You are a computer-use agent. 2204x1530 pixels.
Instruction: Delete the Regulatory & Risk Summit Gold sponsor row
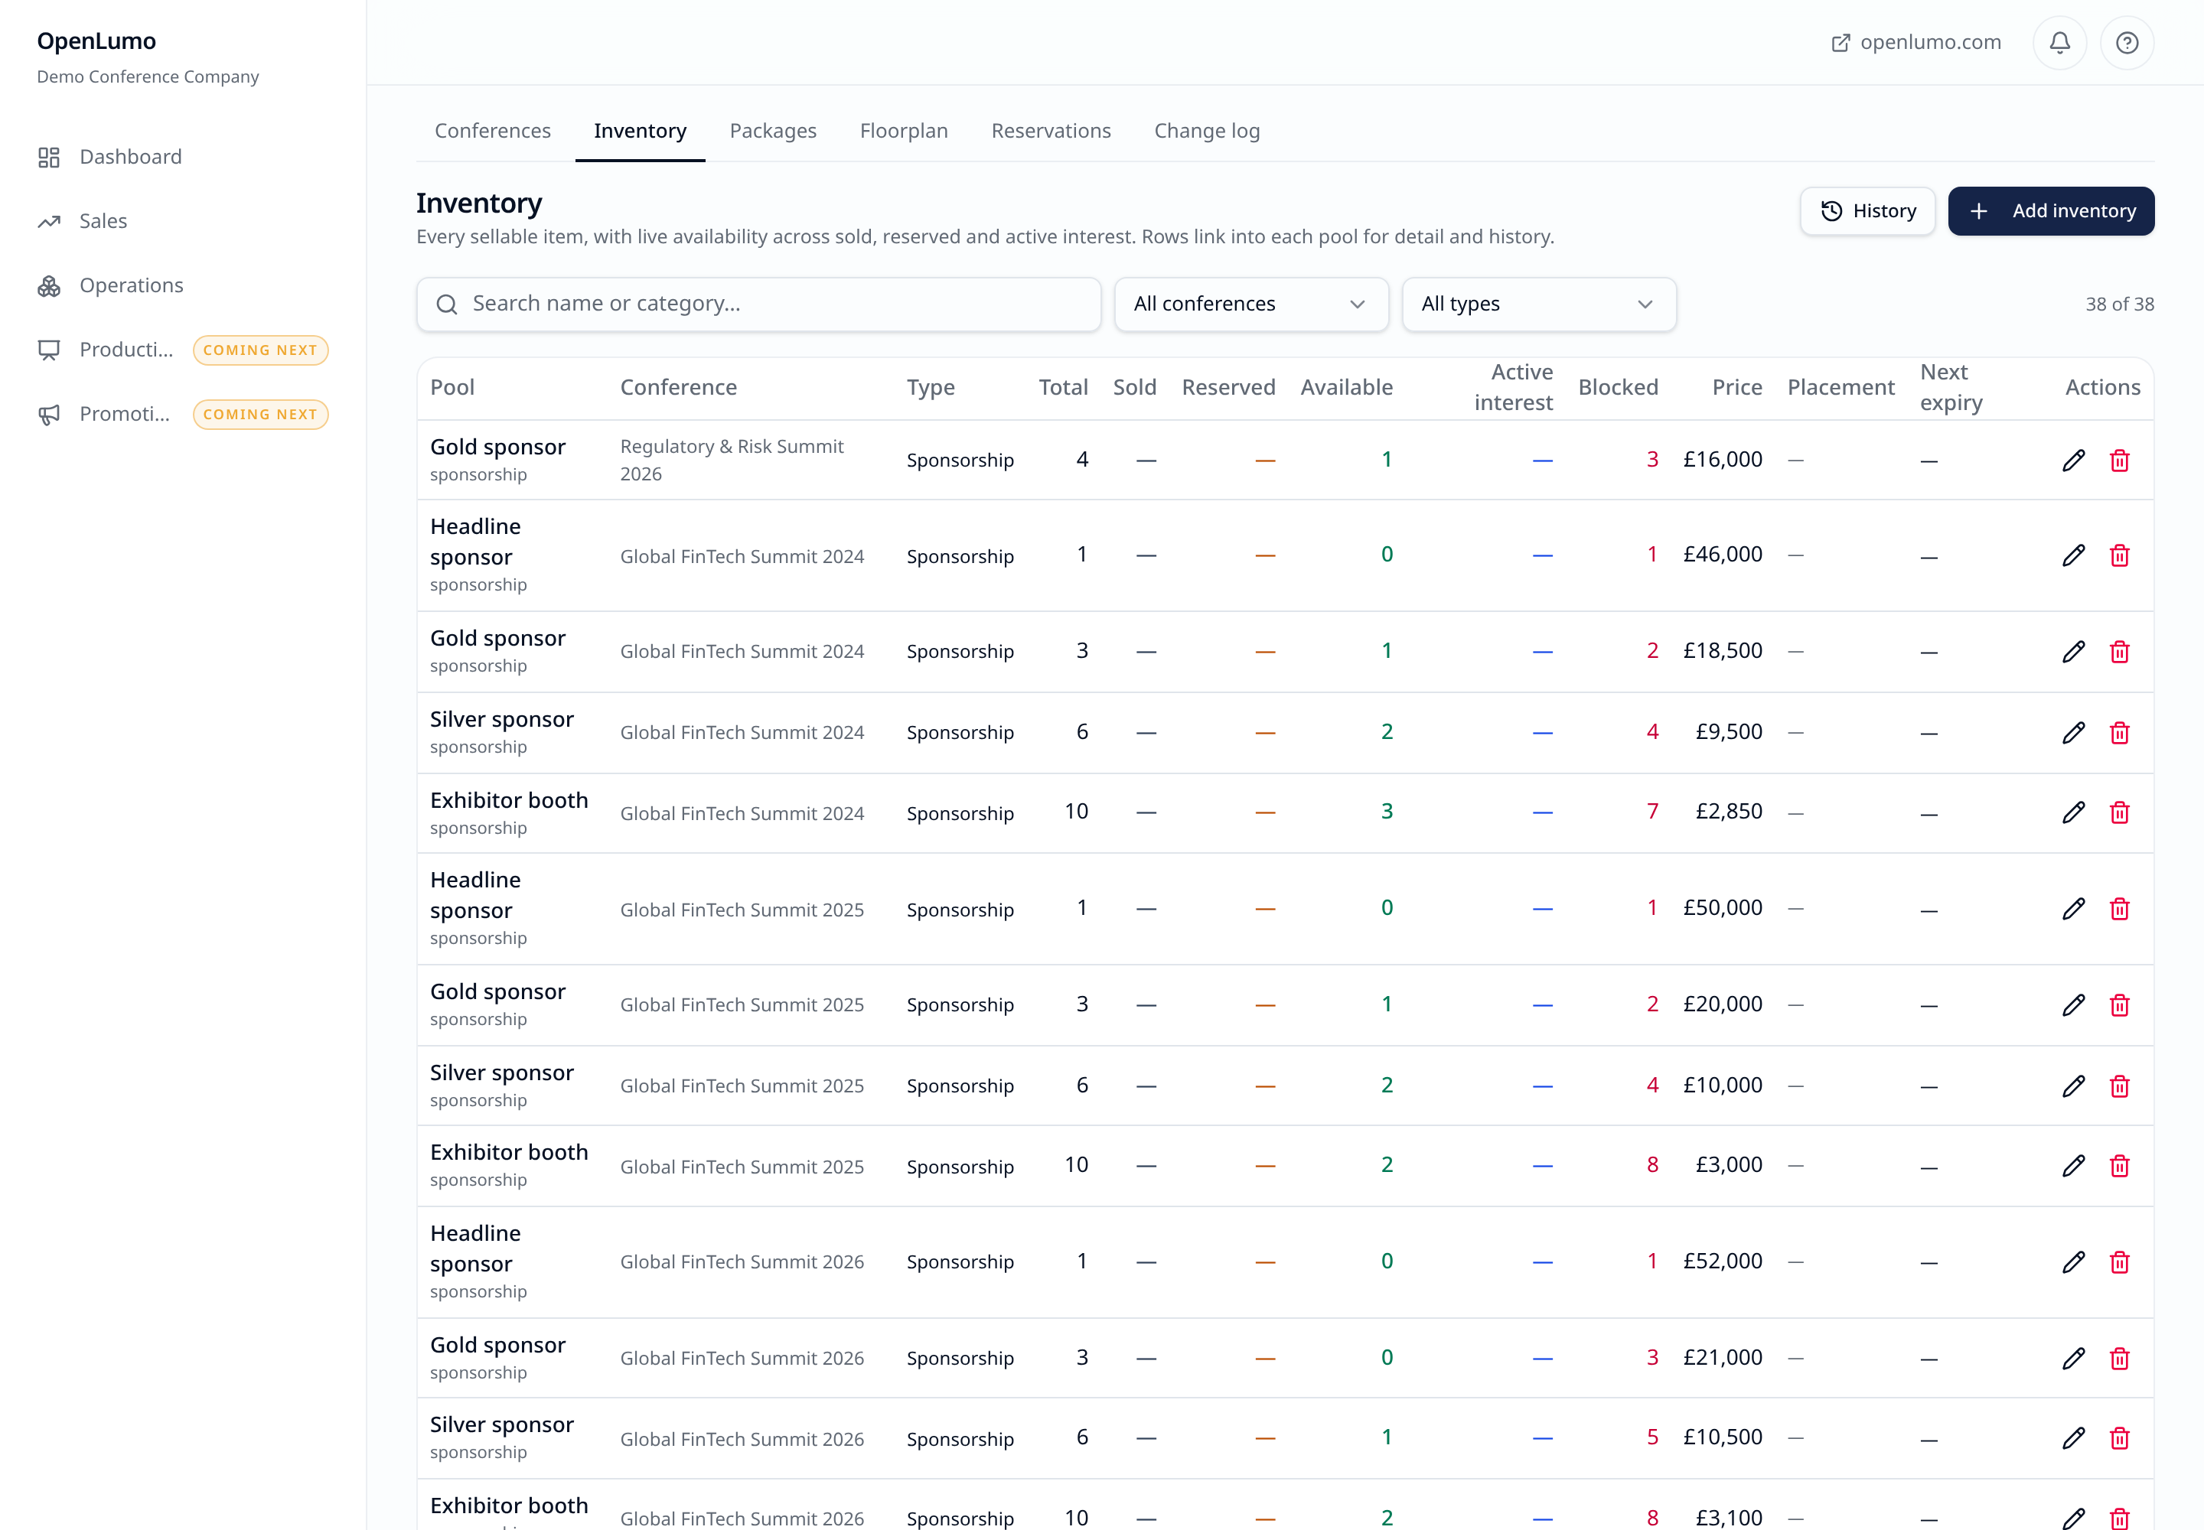pos(2120,461)
